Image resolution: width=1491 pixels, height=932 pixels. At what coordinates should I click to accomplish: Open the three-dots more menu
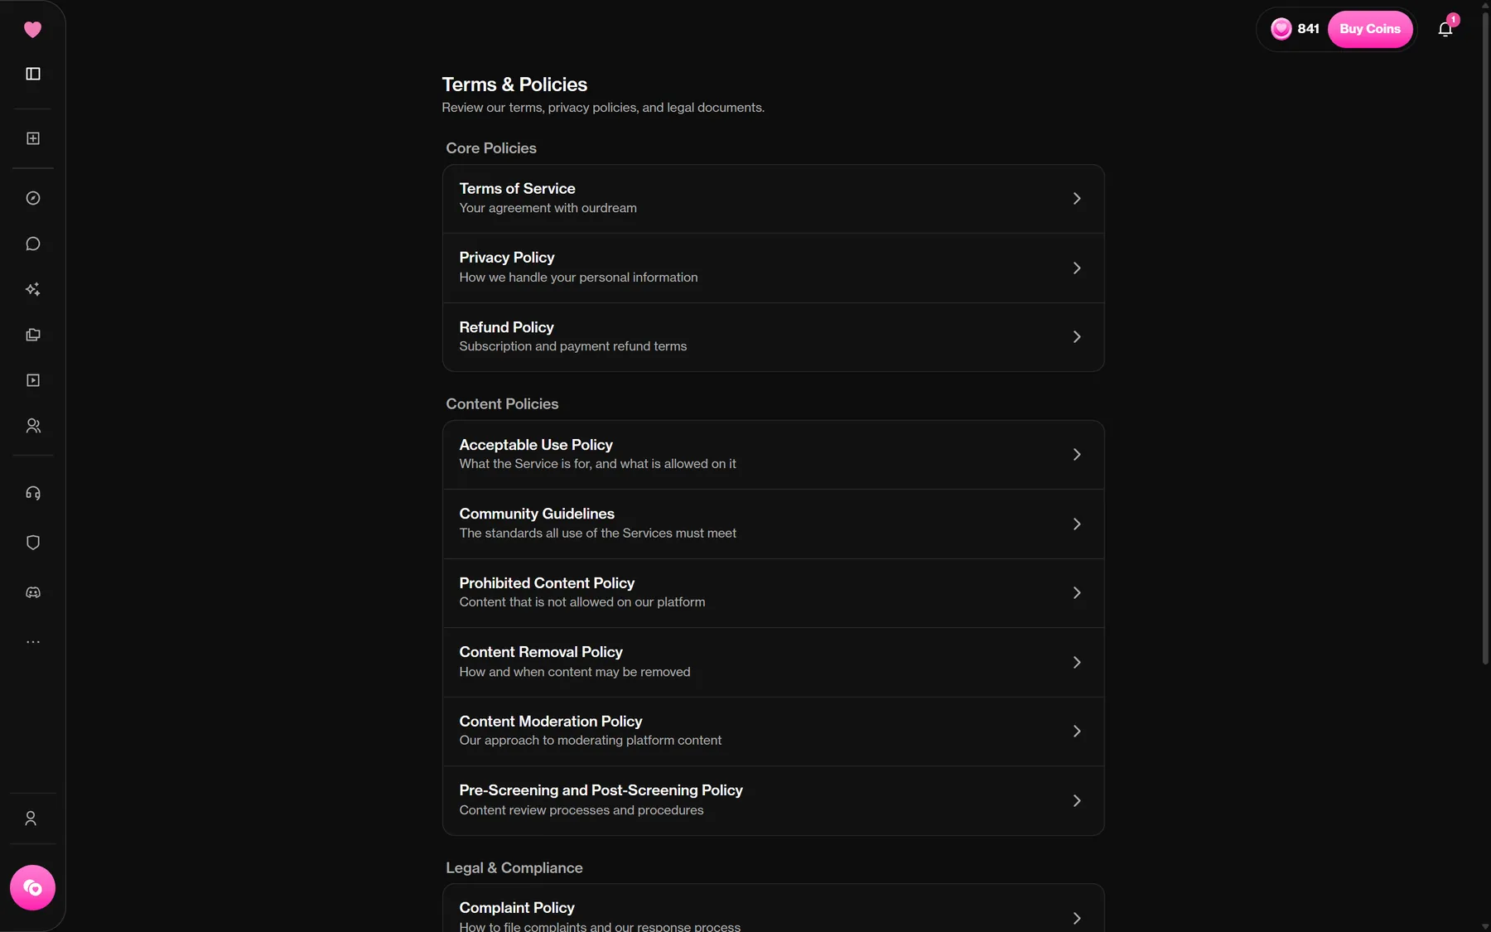33,642
